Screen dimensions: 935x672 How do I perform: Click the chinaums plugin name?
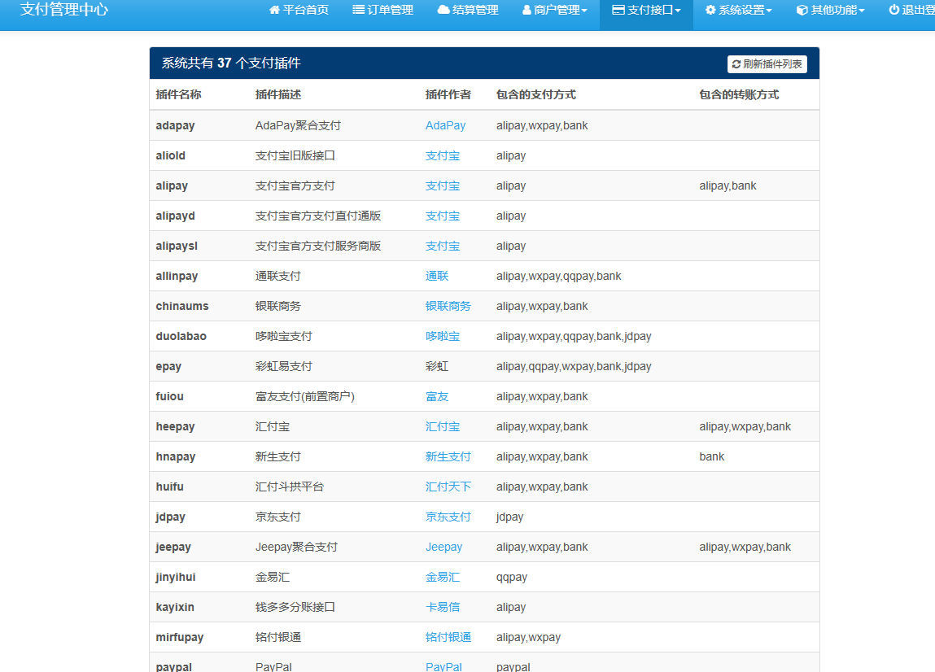(x=182, y=307)
